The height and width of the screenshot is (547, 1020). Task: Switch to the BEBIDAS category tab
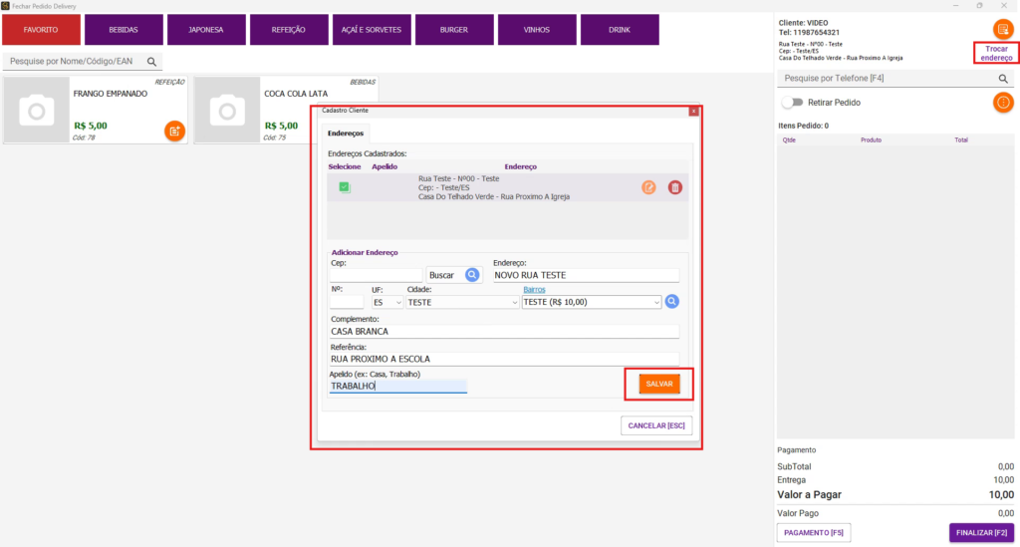click(124, 30)
